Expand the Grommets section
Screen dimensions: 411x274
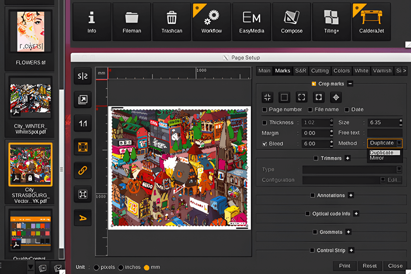pyautogui.click(x=348, y=232)
